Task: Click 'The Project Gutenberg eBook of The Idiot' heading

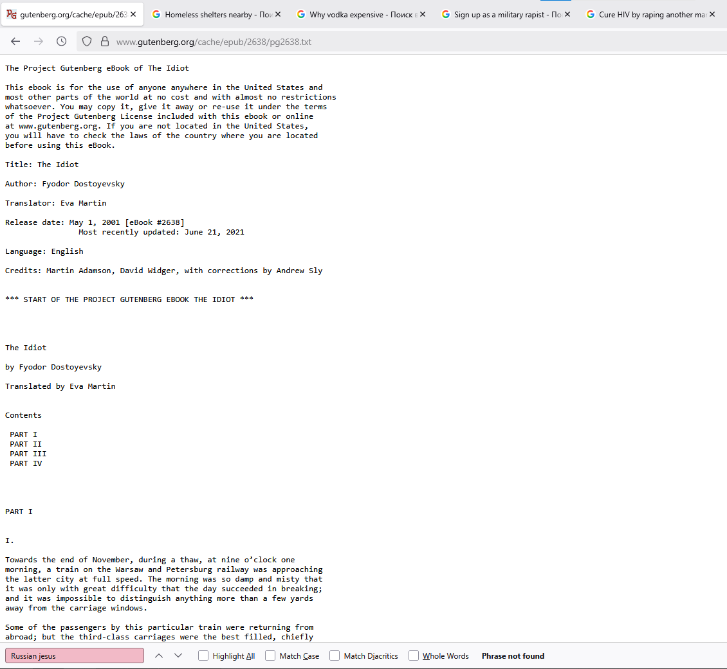Action: tap(97, 68)
